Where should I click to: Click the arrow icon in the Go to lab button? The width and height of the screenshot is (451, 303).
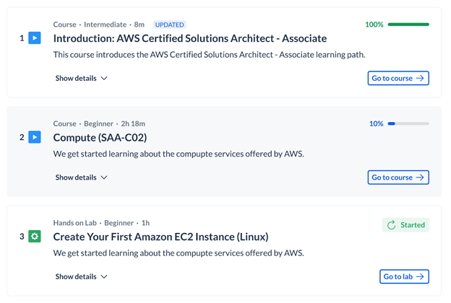(420, 276)
